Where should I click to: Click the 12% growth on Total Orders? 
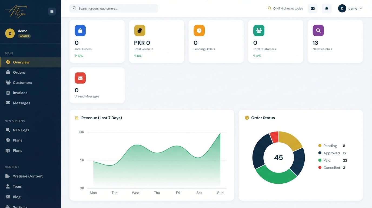tap(79, 56)
